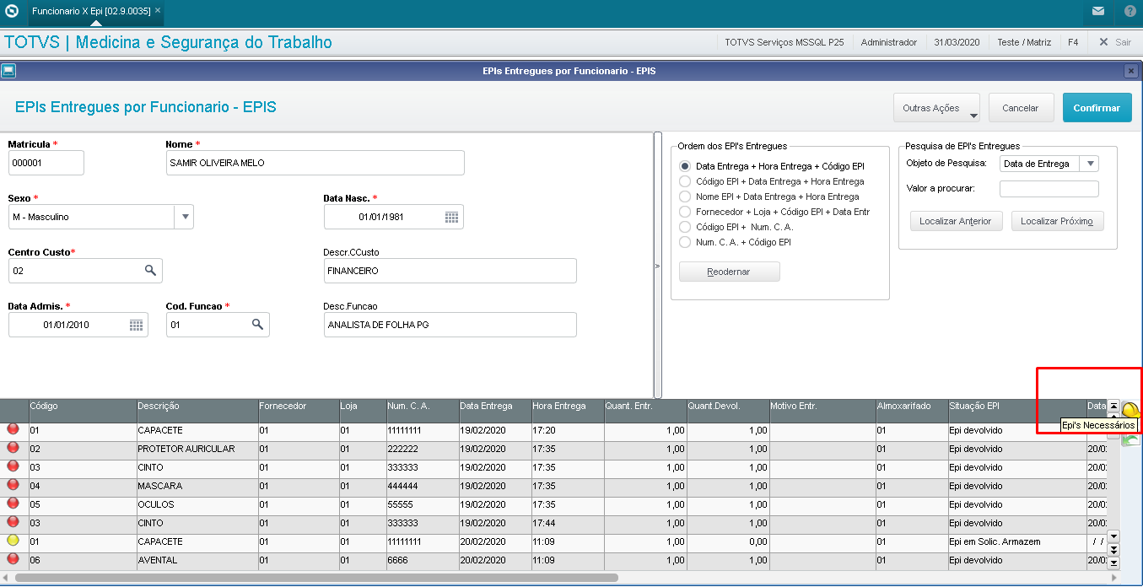The width and height of the screenshot is (1143, 587).
Task: Open Outras Ações dropdown menu
Action: pos(936,108)
